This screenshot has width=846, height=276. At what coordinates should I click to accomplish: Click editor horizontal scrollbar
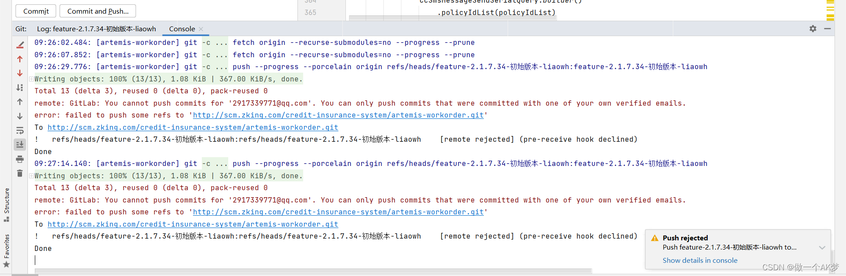coord(453,18)
